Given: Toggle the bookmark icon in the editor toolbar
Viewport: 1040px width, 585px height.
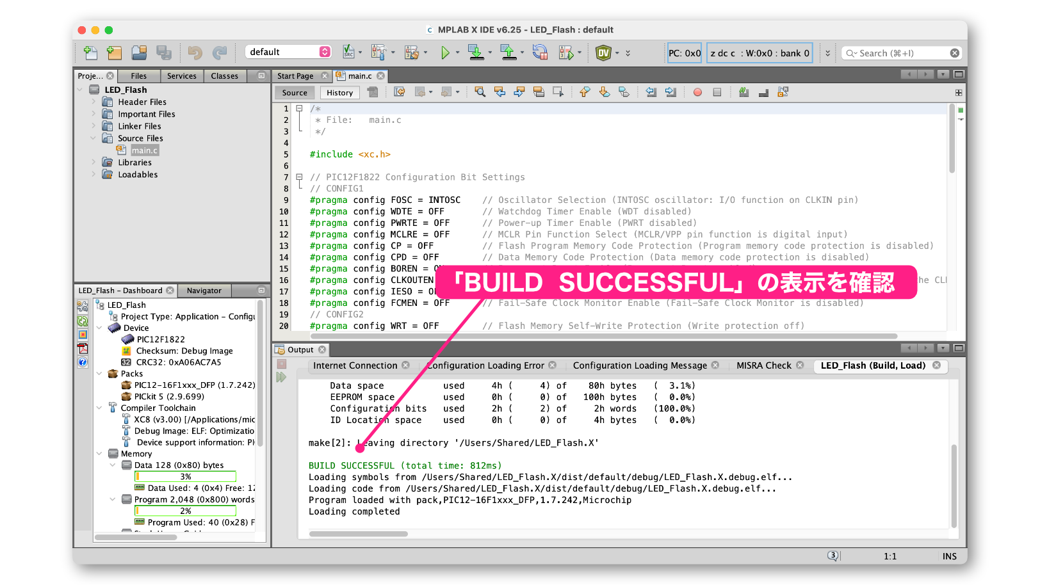Looking at the screenshot, I should (624, 92).
